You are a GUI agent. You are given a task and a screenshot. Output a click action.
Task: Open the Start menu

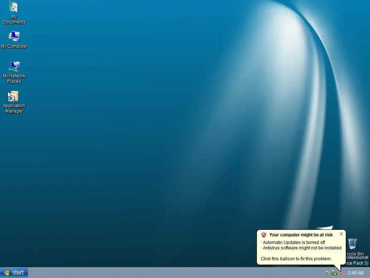(14, 273)
